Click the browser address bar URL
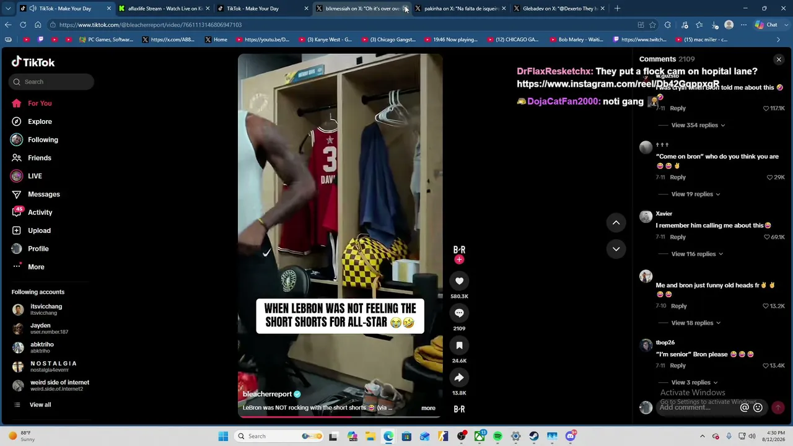 (151, 25)
